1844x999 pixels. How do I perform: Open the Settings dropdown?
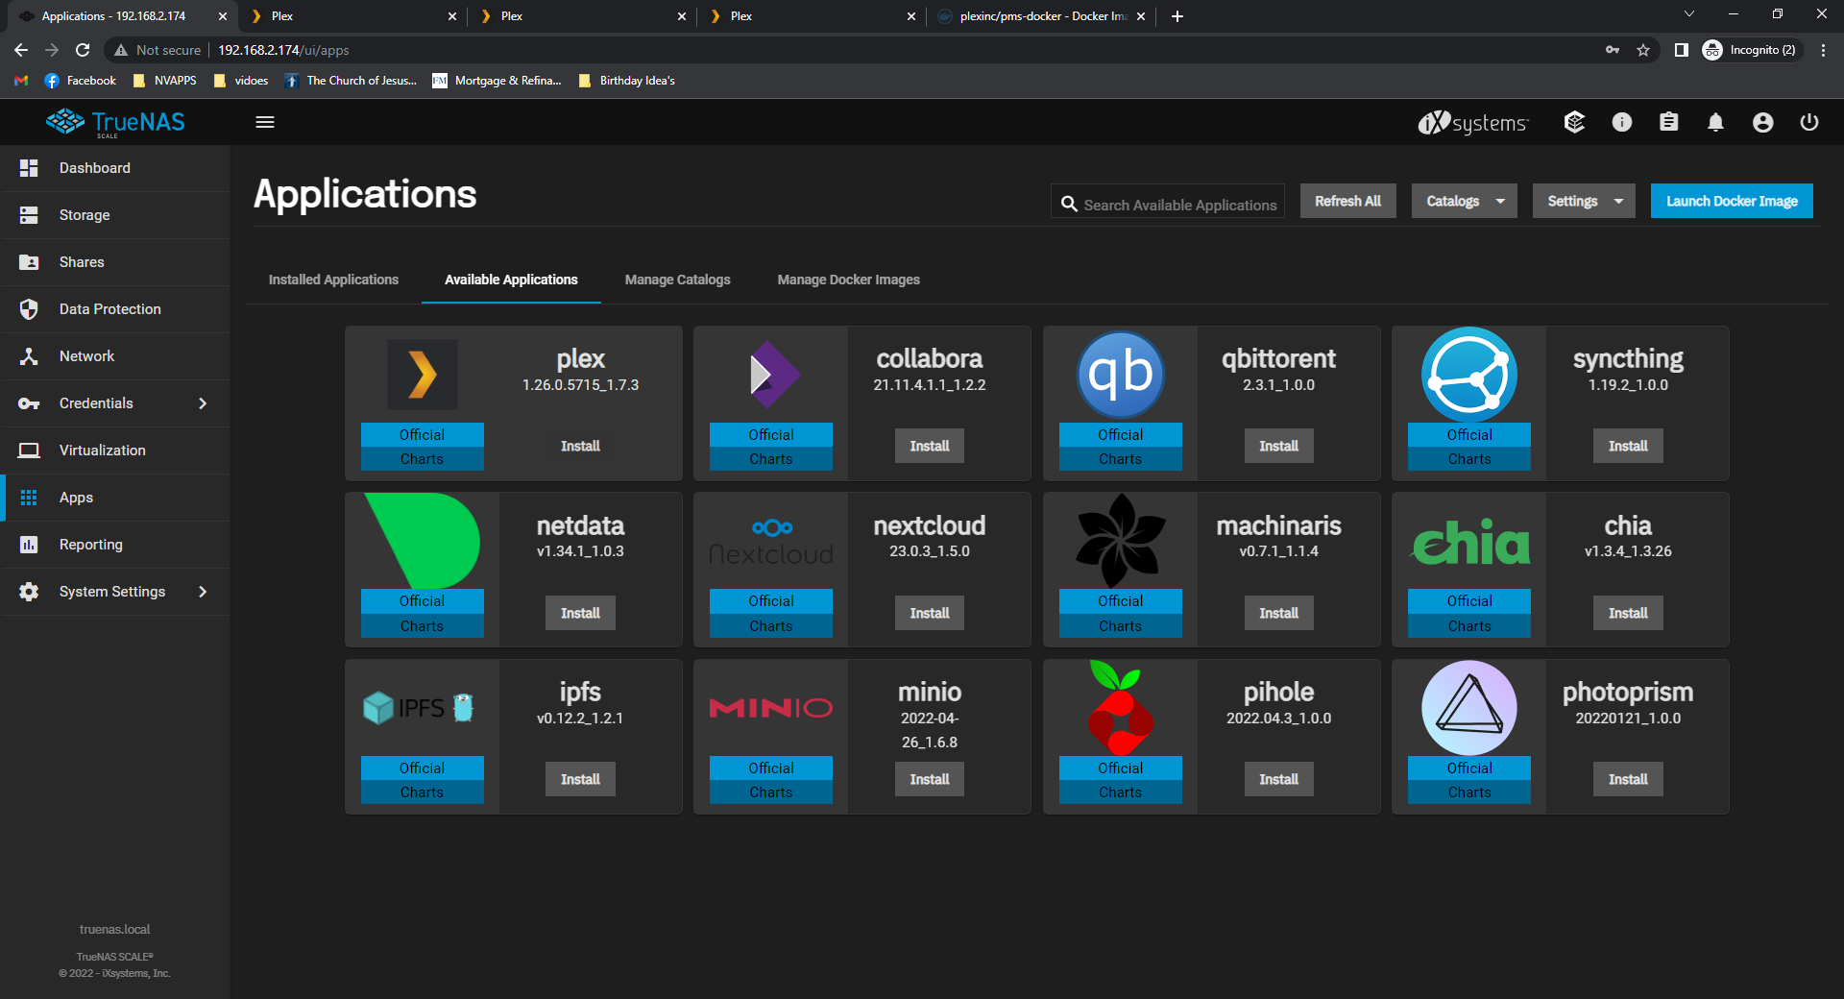1584,201
